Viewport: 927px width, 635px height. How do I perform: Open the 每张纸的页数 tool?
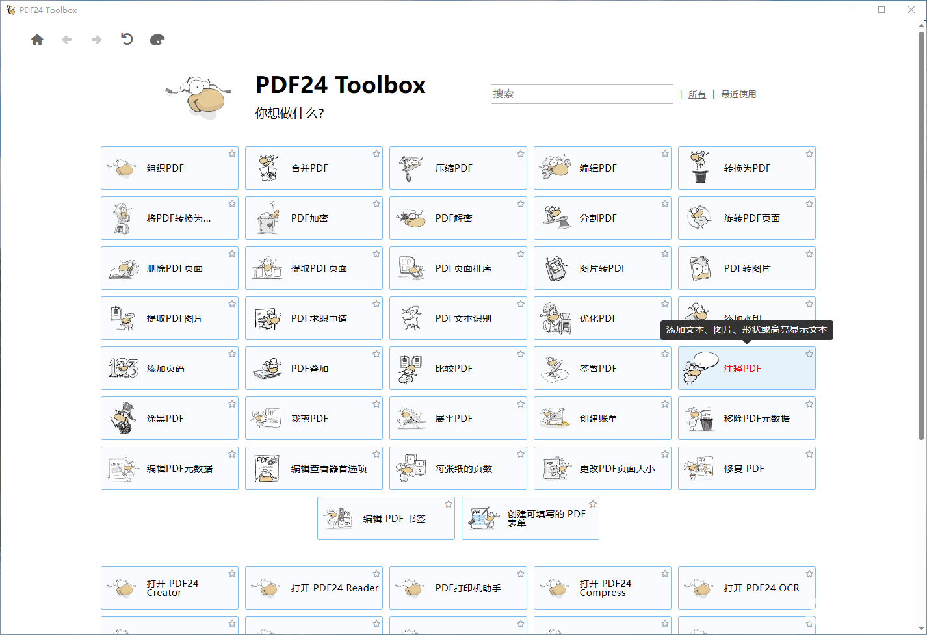458,468
